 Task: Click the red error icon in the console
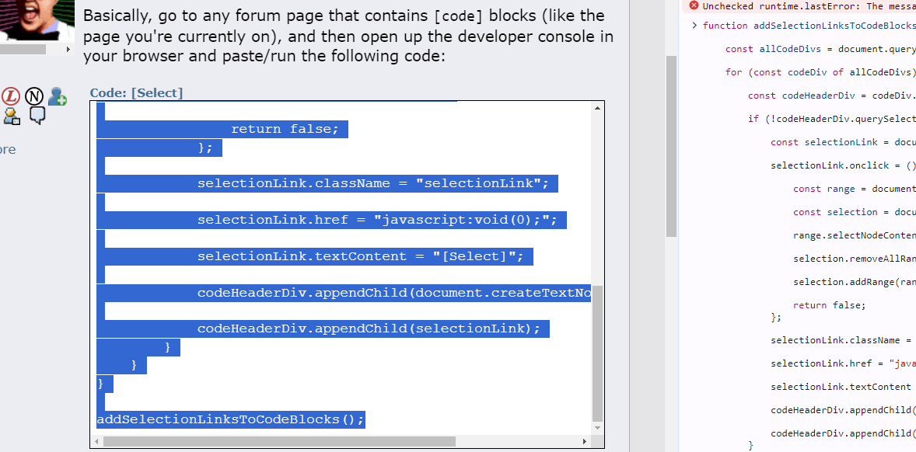click(x=694, y=6)
